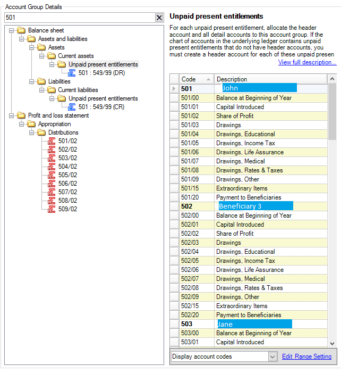Click the Profit and loss statement folder icon

pyautogui.click(x=21, y=115)
